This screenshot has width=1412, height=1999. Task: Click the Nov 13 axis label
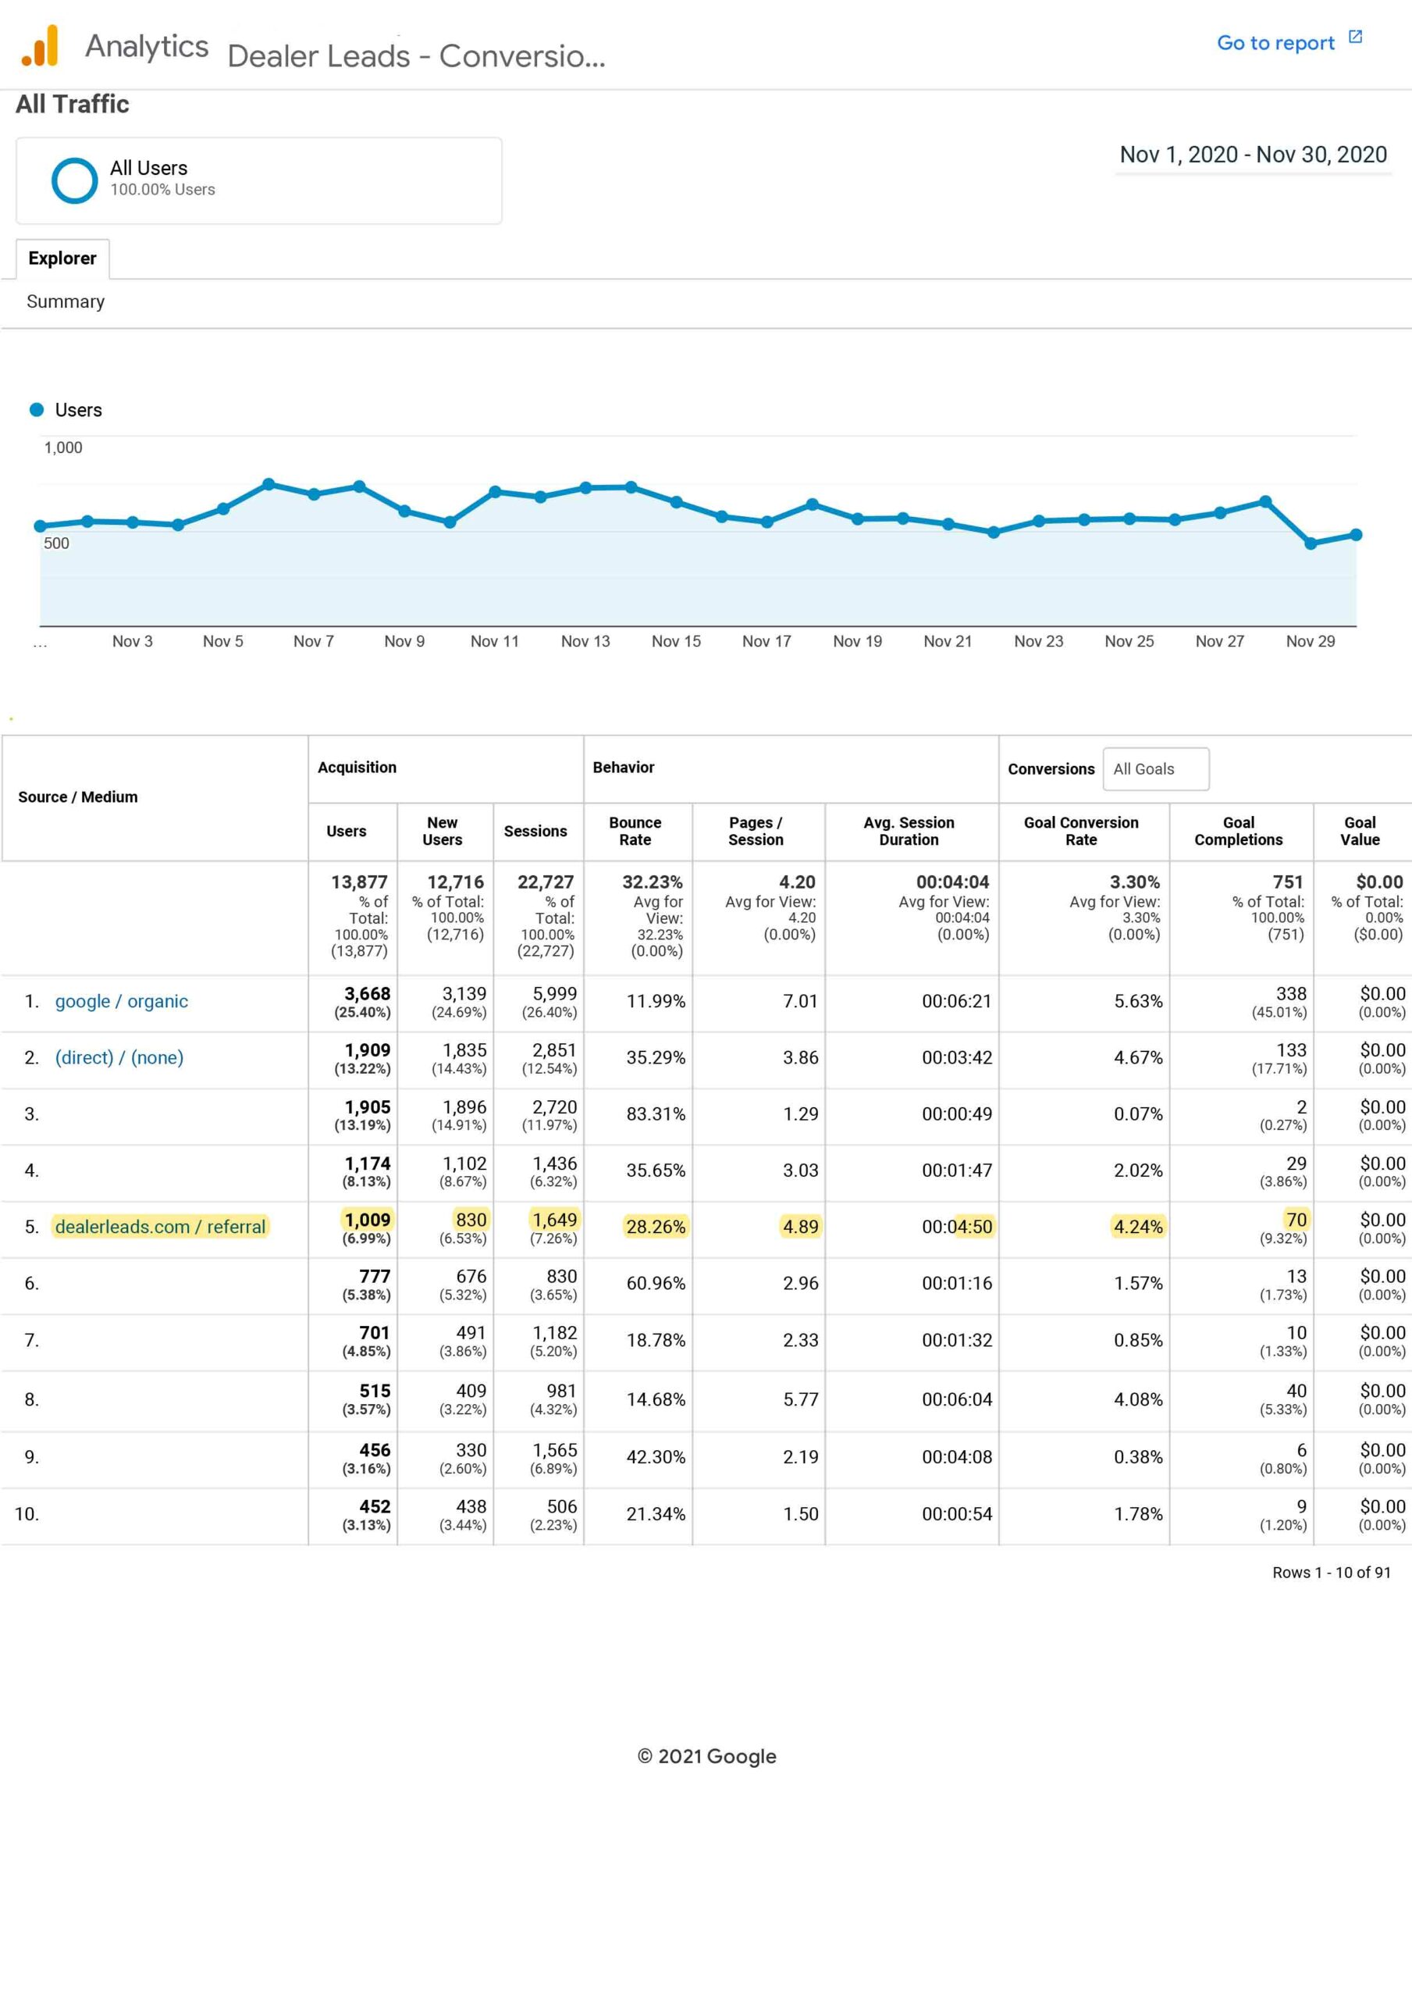[x=585, y=642]
